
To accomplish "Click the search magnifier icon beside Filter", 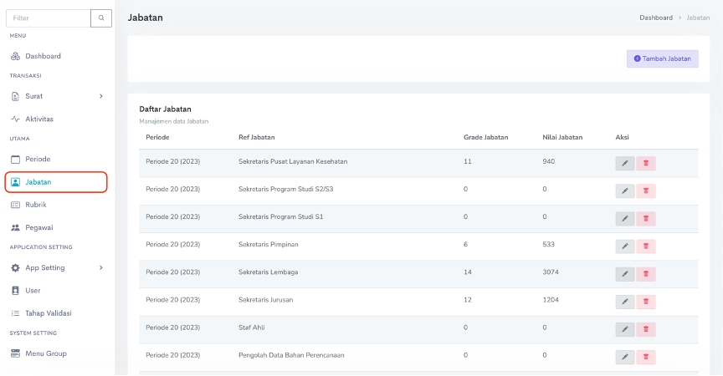I will pyautogui.click(x=101, y=18).
